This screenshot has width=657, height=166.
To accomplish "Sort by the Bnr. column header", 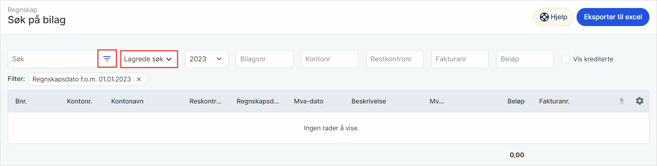I will point(21,101).
